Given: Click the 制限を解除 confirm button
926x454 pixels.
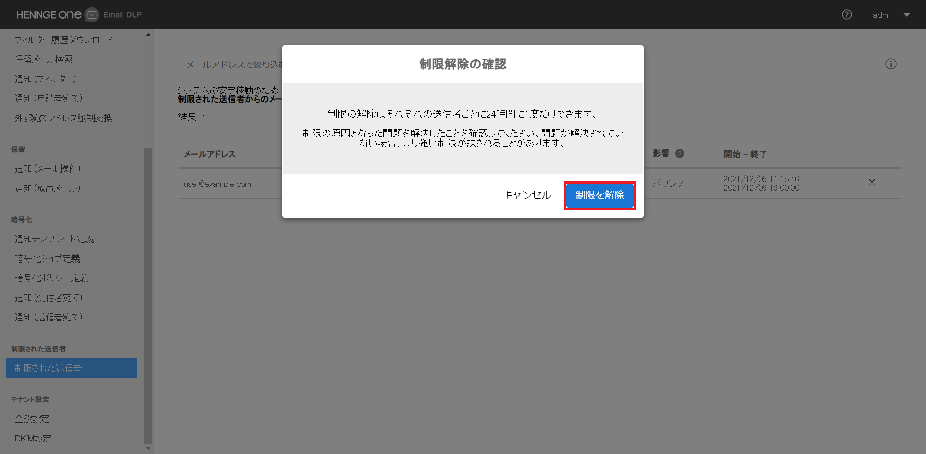Looking at the screenshot, I should [x=599, y=195].
